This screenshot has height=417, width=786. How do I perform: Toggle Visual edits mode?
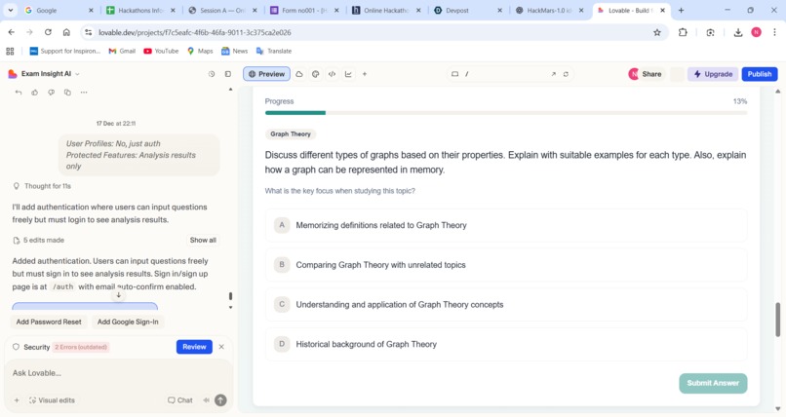[52, 400]
